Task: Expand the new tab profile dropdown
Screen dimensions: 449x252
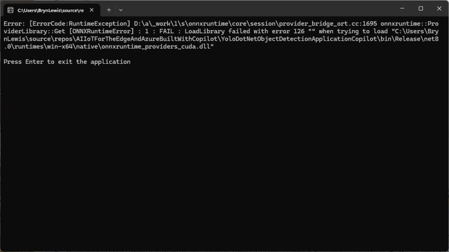Action: coord(121,10)
